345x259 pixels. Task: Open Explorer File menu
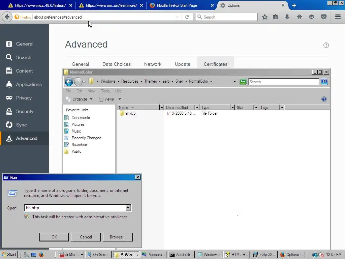[x=68, y=91]
